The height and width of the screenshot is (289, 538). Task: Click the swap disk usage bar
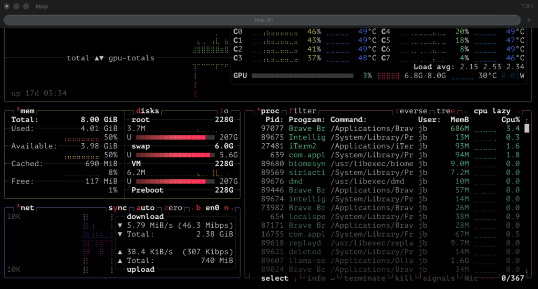click(x=175, y=155)
